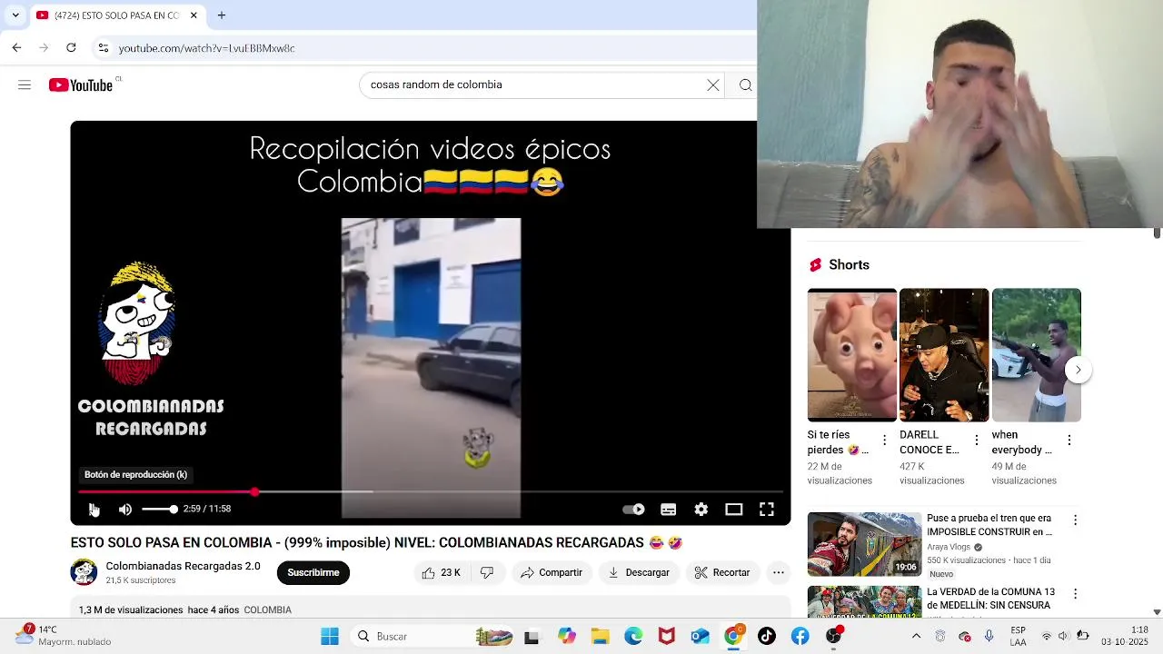The image size is (1163, 654).
Task: Make the video fullscreen
Action: tap(766, 509)
